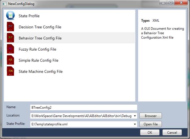The height and width of the screenshot is (139, 190).
Task: Expand the Location dropdown arrow
Action: tap(135, 116)
